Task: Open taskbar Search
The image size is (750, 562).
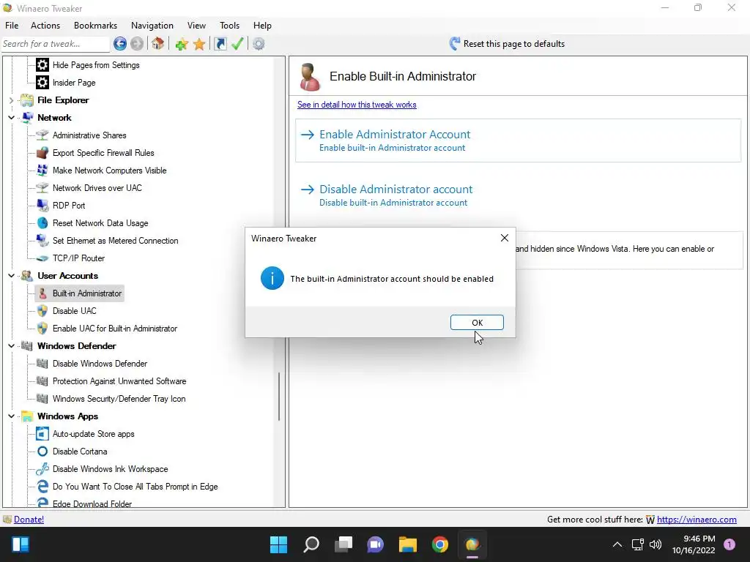Action: [x=311, y=544]
